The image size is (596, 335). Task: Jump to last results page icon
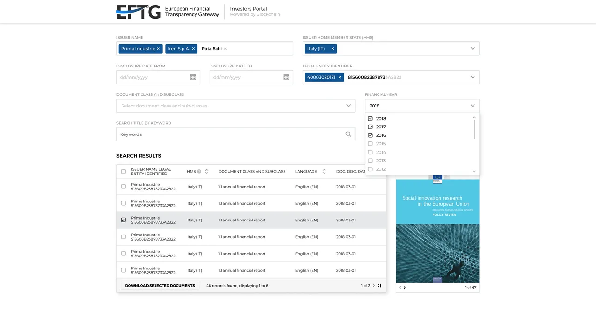tap(379, 286)
